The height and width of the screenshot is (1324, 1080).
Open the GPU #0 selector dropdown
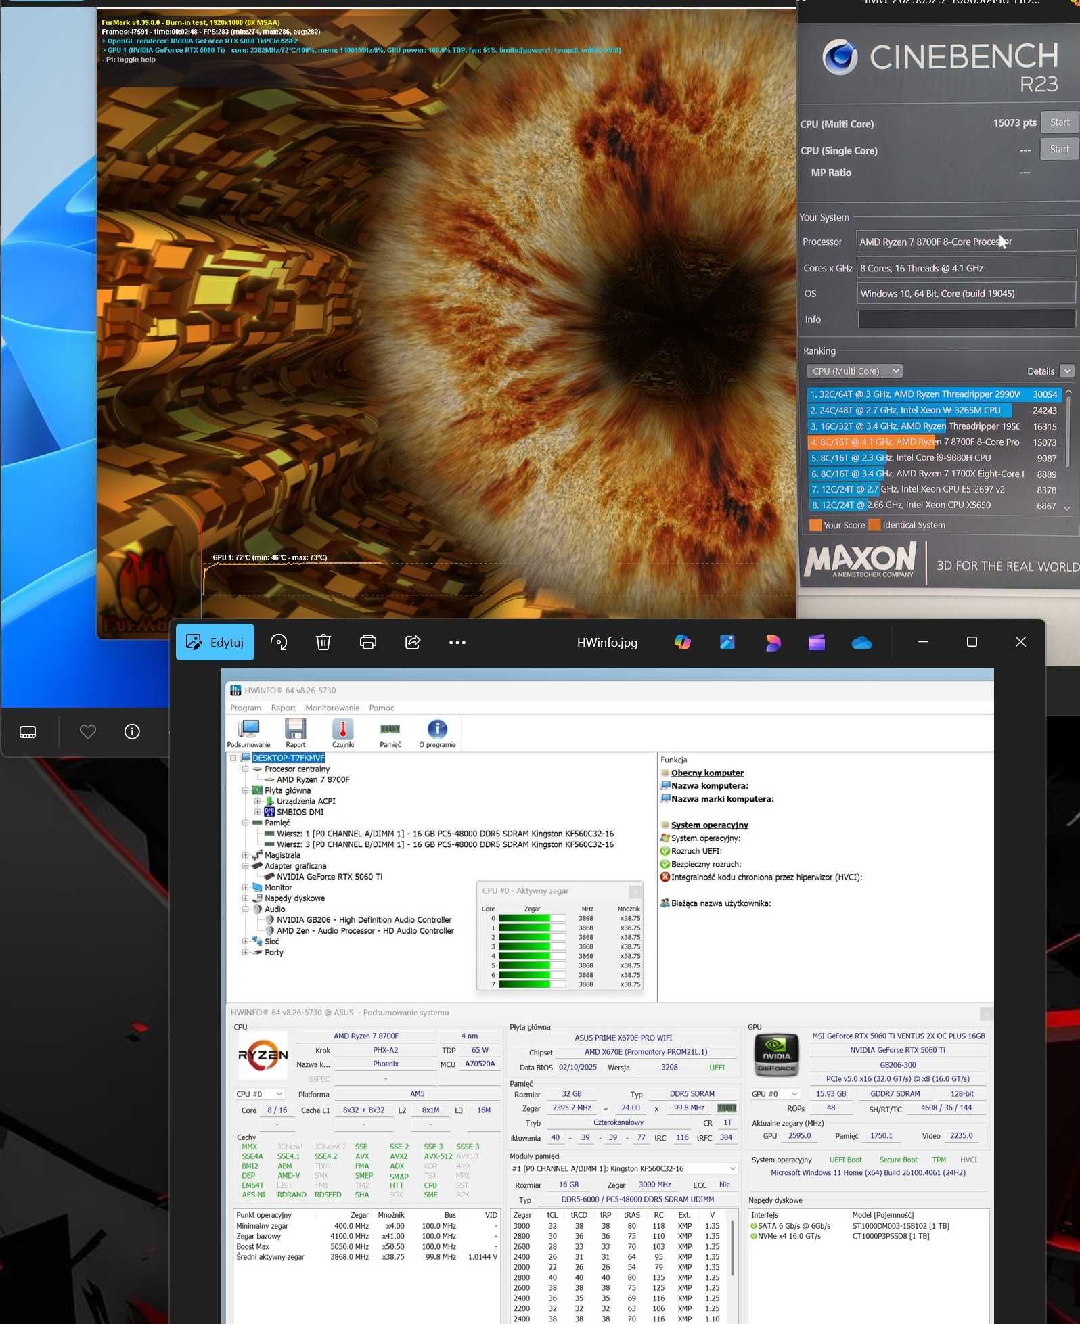(x=775, y=1094)
